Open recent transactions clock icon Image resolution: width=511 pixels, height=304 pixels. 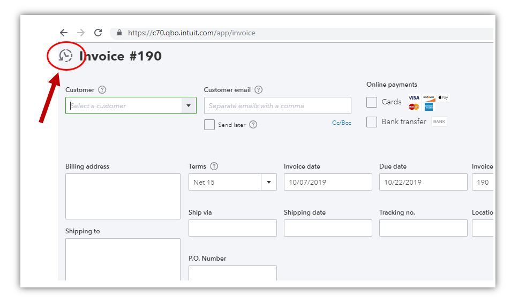65,56
